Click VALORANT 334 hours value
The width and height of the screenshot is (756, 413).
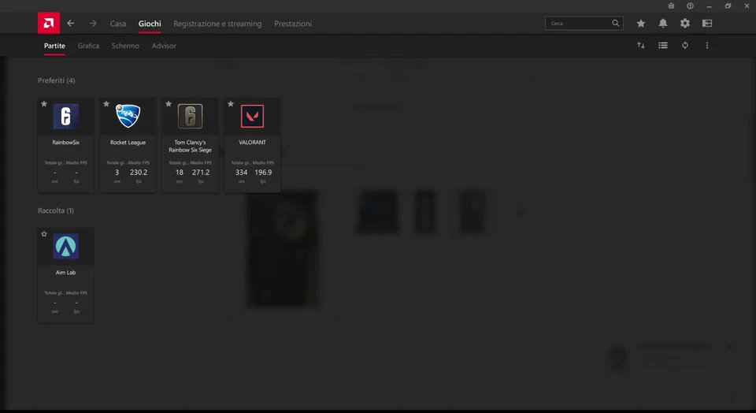[242, 173]
